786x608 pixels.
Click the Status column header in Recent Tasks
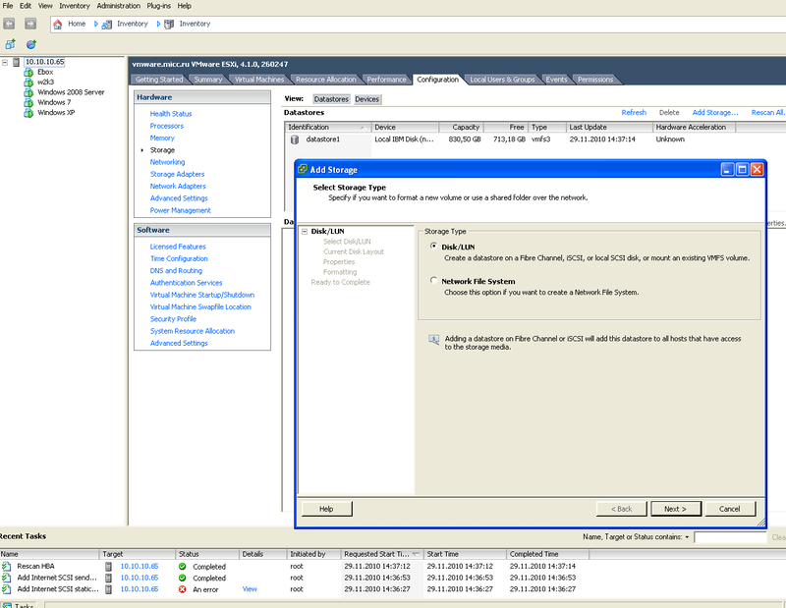point(207,554)
